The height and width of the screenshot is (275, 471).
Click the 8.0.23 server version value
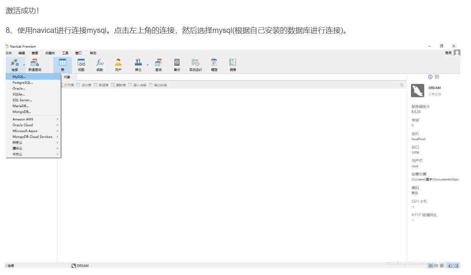pyautogui.click(x=416, y=112)
